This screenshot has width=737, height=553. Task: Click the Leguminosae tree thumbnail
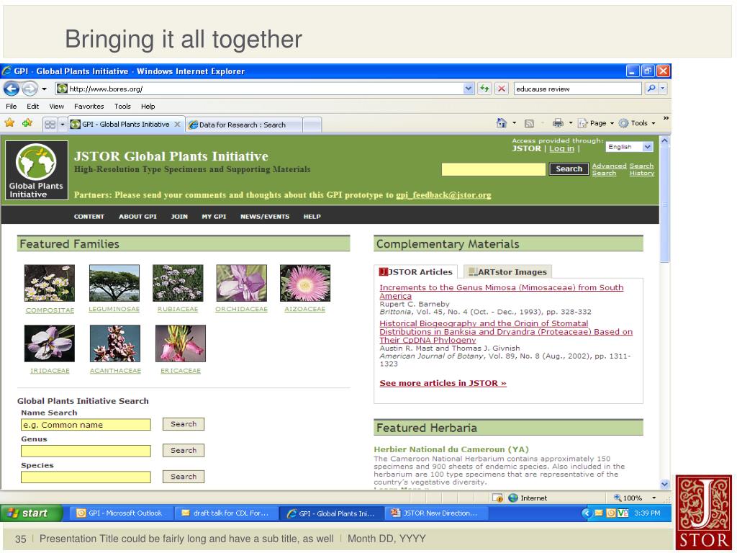tap(114, 283)
